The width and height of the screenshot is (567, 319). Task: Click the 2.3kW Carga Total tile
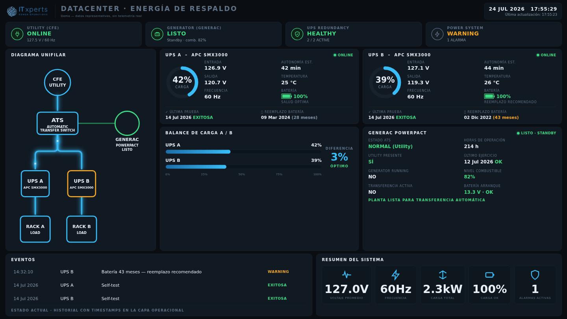443,285
